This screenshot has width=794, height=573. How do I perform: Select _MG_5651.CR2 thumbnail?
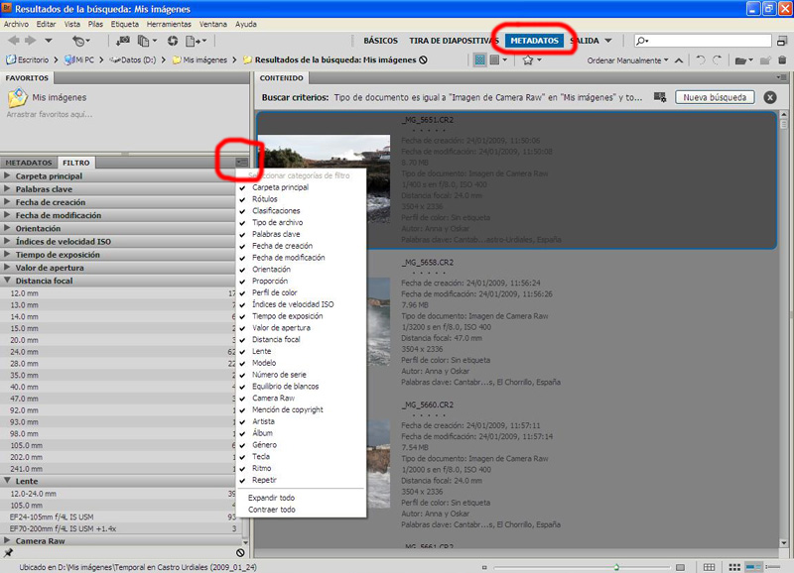pyautogui.click(x=324, y=178)
